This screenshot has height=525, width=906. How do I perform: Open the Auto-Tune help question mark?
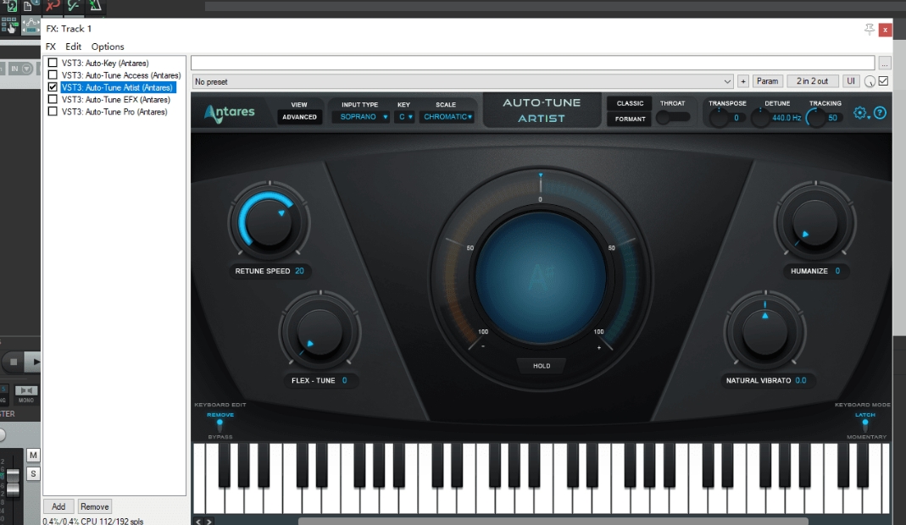pos(880,113)
